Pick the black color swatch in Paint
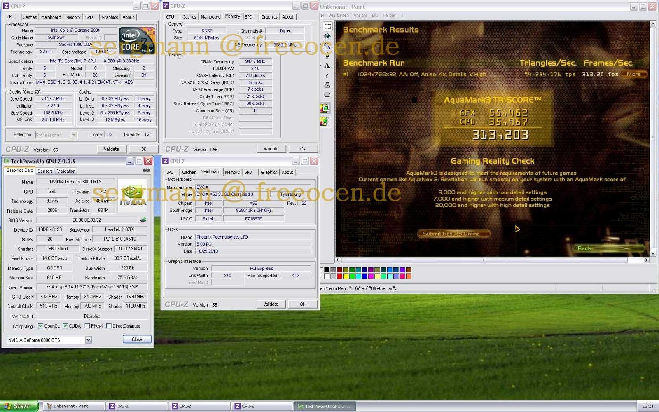Viewport: 659px width, 412px height. (x=327, y=270)
